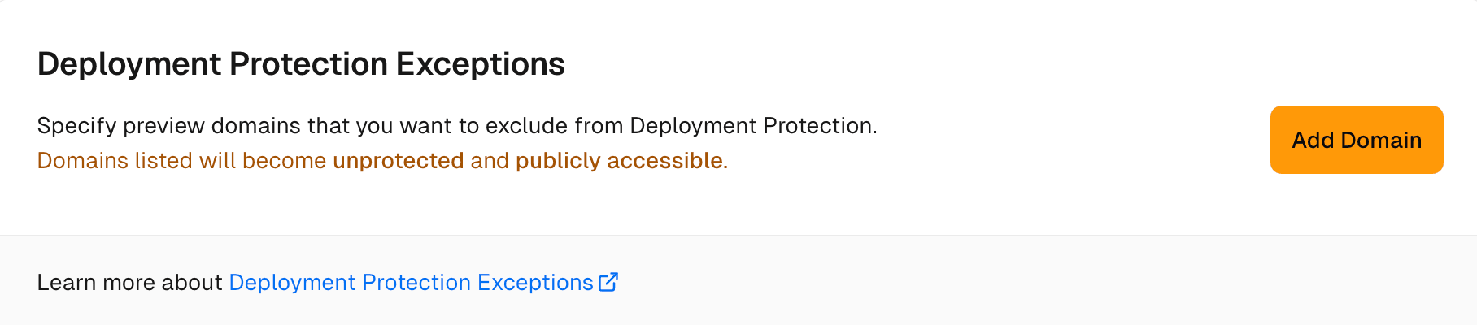The width and height of the screenshot is (1477, 325).
Task: Click the bold word "unprotected"
Action: pyautogui.click(x=399, y=161)
